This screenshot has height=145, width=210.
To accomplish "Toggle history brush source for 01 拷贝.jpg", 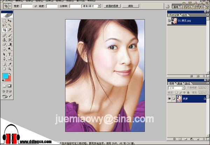I will (x=169, y=21).
